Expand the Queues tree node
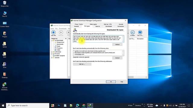Image resolution: width=193 pixels, height=108 pixels. tap(52, 58)
